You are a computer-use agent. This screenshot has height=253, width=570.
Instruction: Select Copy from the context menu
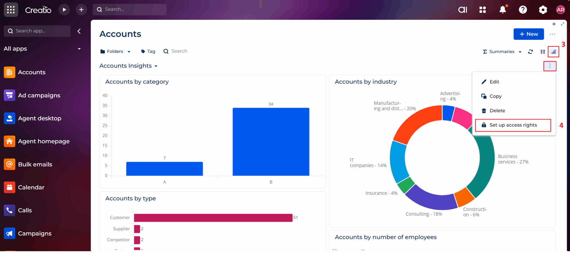pos(496,96)
